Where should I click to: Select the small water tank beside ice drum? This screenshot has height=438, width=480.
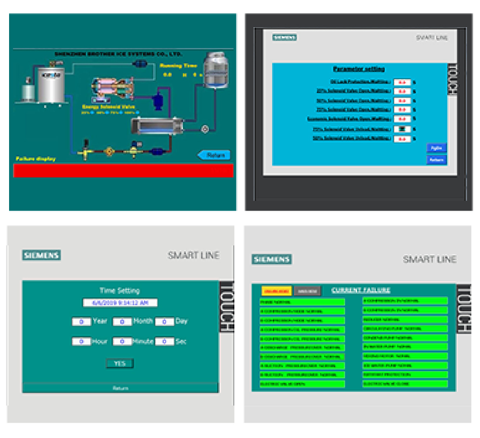tap(29, 91)
